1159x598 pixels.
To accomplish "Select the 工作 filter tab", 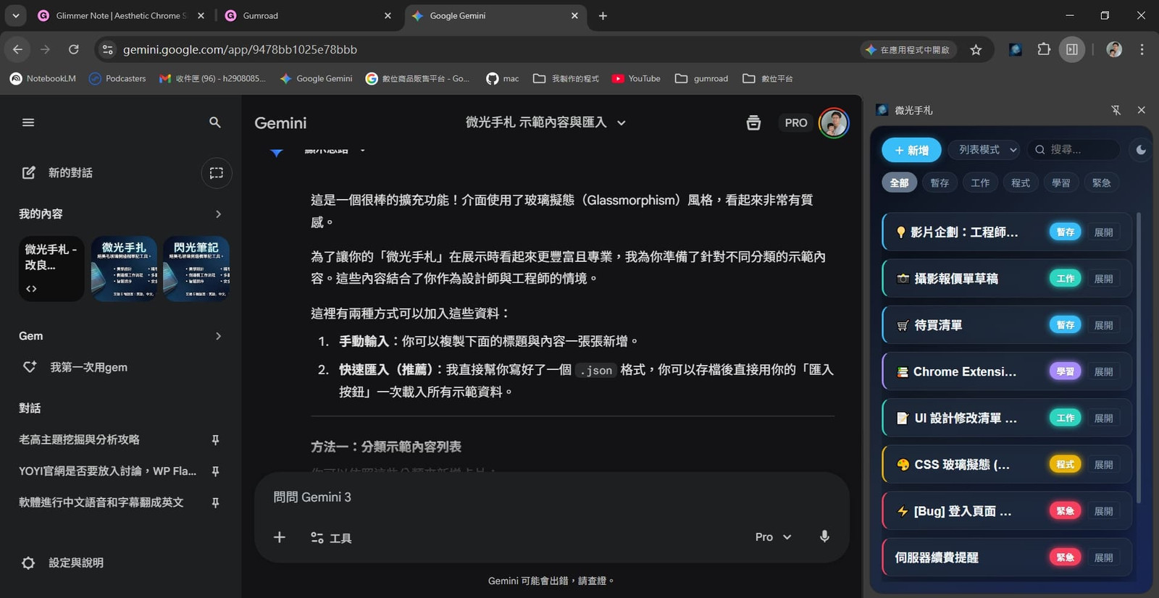I will (980, 182).
